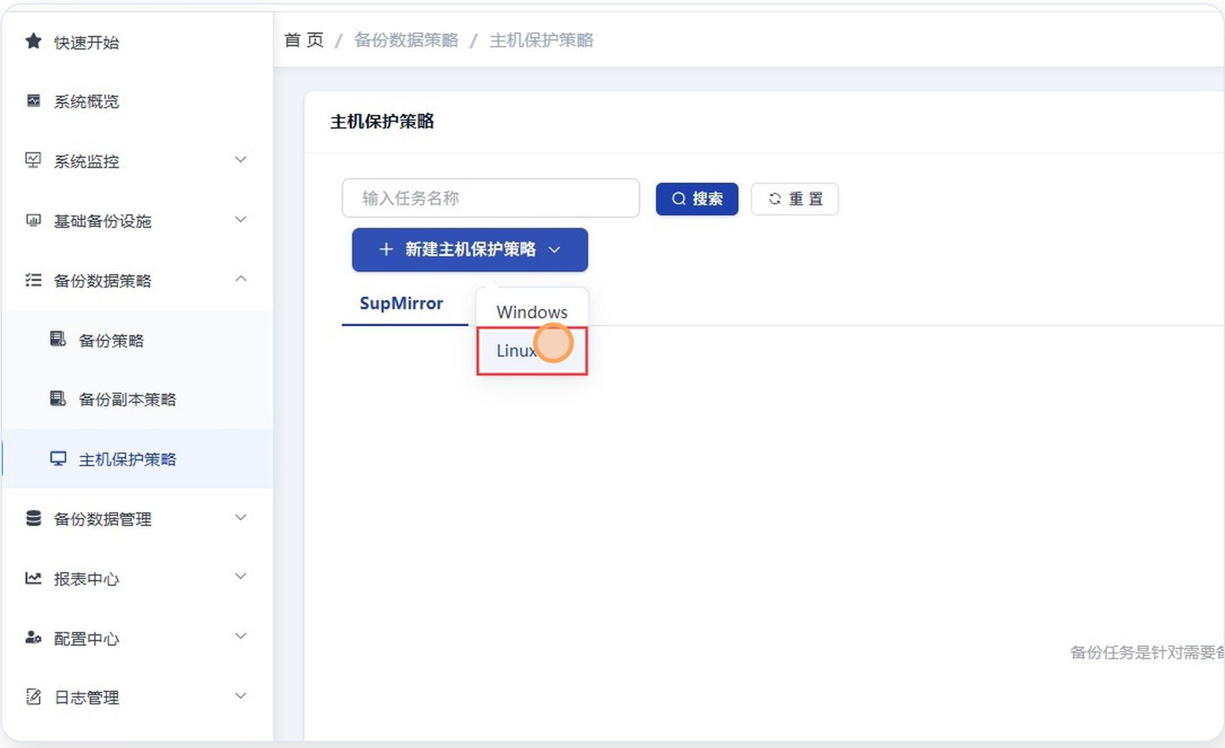Click the 备份策略 item icon
The height and width of the screenshot is (748, 1225).
tap(58, 339)
